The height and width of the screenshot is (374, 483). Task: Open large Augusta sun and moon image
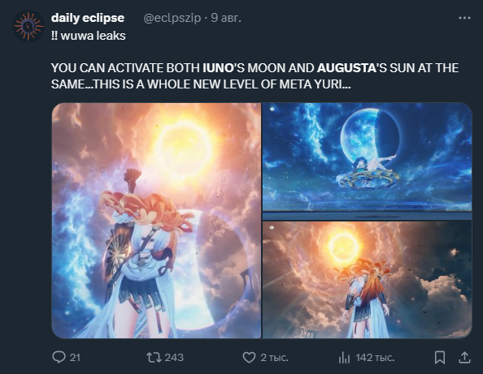156,221
